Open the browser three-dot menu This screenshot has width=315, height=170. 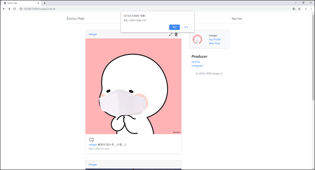[311, 9]
